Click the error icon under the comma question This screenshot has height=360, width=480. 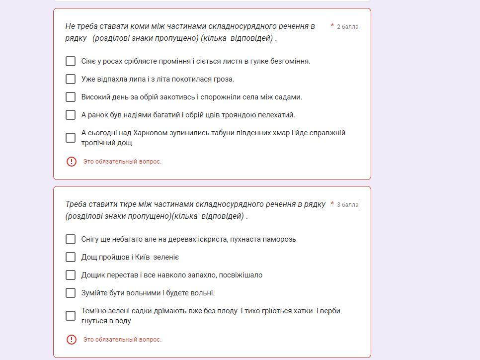point(72,162)
